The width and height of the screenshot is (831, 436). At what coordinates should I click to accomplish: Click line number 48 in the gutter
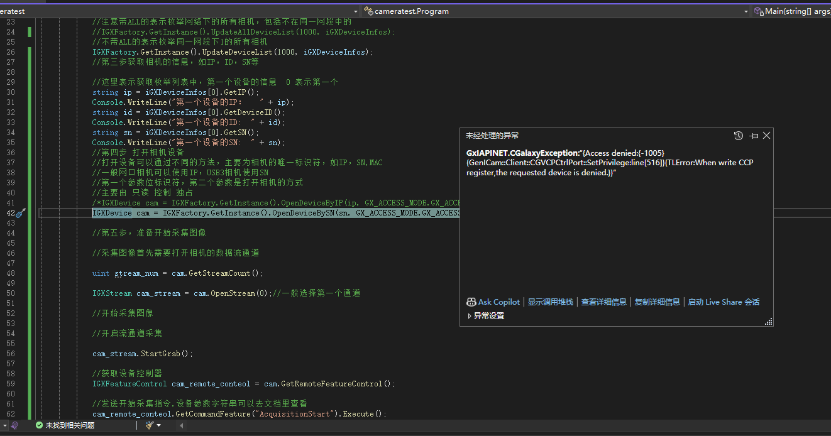[x=10, y=273]
